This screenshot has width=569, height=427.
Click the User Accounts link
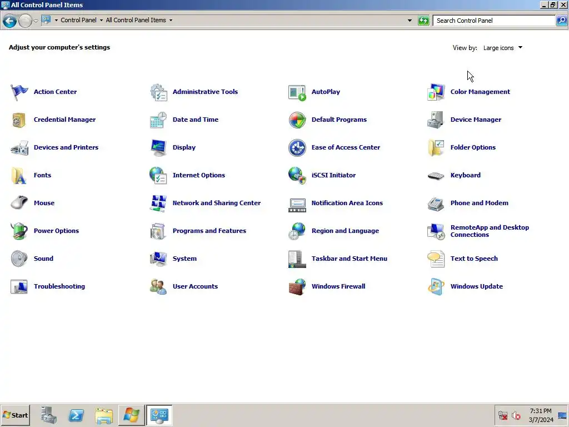pyautogui.click(x=195, y=286)
